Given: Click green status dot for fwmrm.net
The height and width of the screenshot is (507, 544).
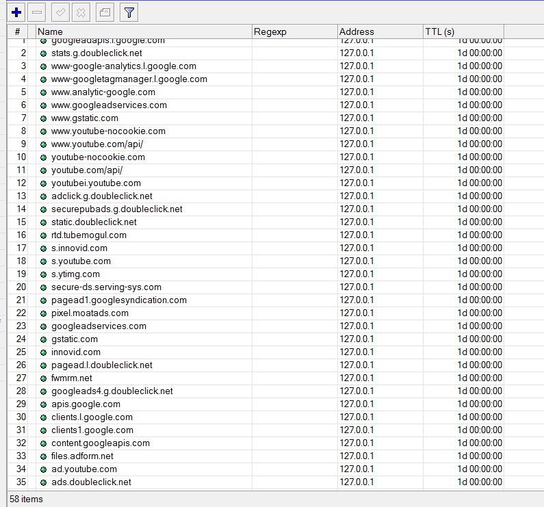Looking at the screenshot, I should click(x=43, y=378).
